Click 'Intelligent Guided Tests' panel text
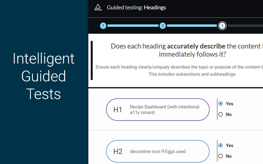Viewport: 263px width, 164px height. (44, 76)
